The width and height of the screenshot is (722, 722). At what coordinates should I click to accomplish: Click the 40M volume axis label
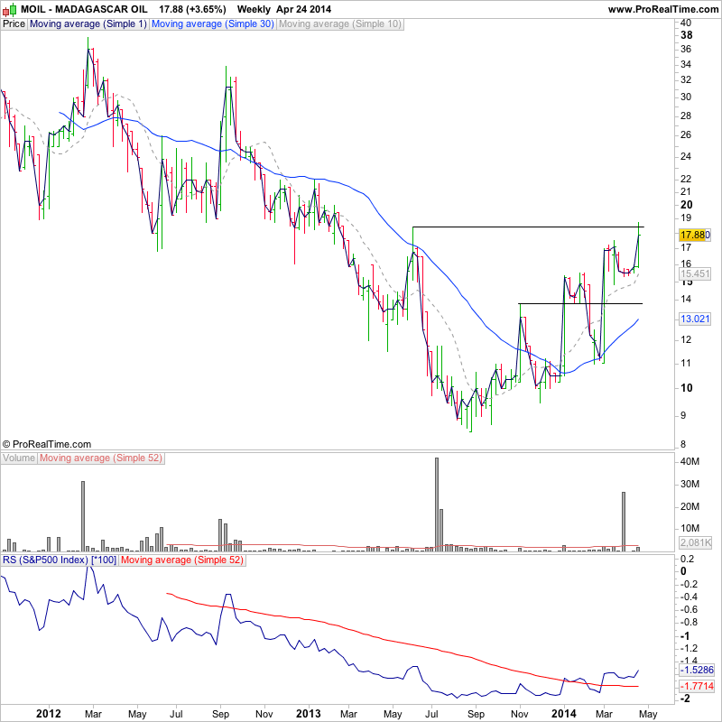[x=690, y=461]
